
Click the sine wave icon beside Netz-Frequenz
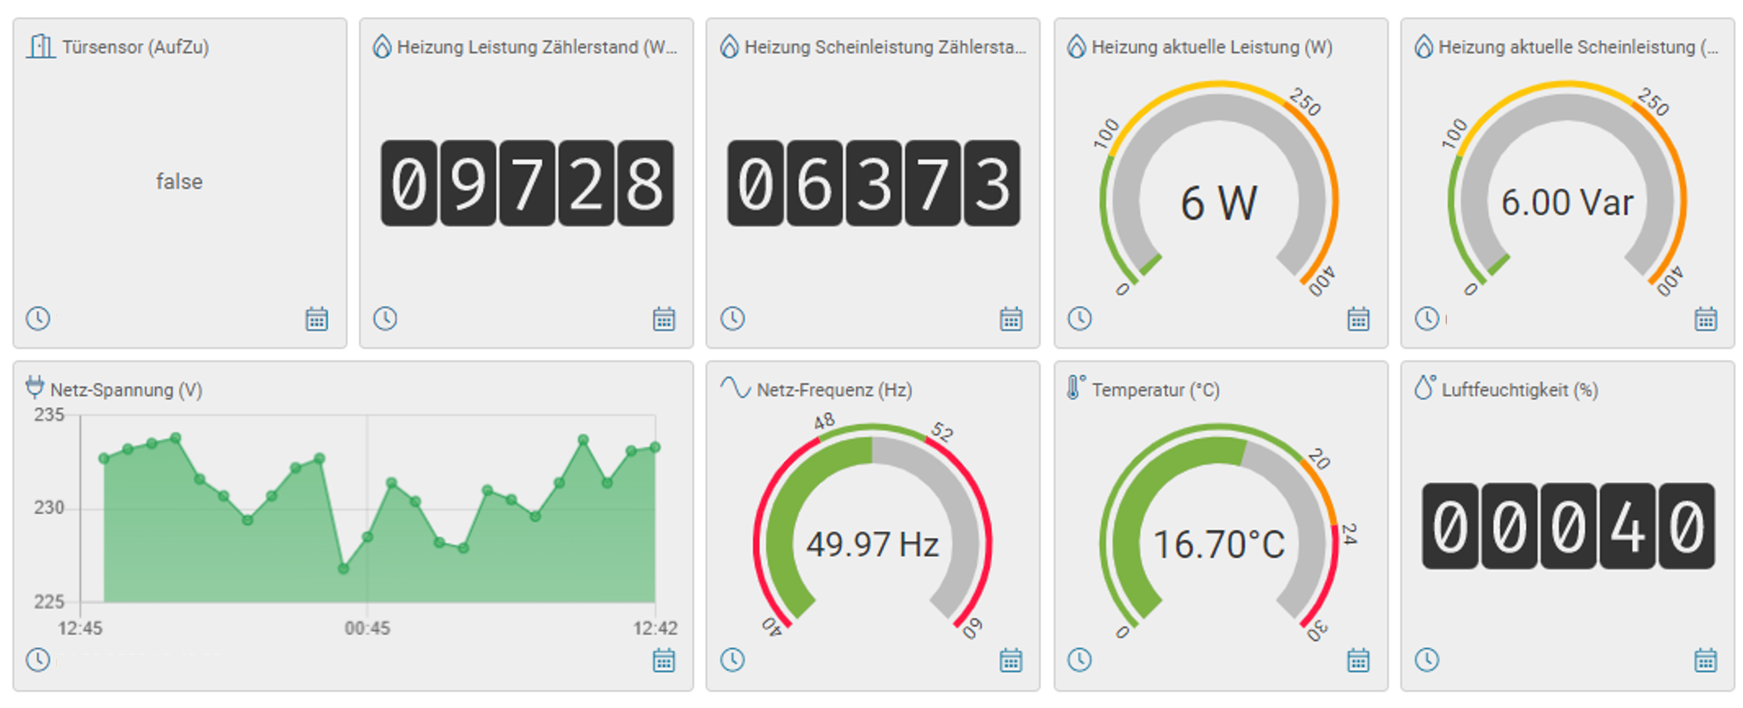(735, 388)
